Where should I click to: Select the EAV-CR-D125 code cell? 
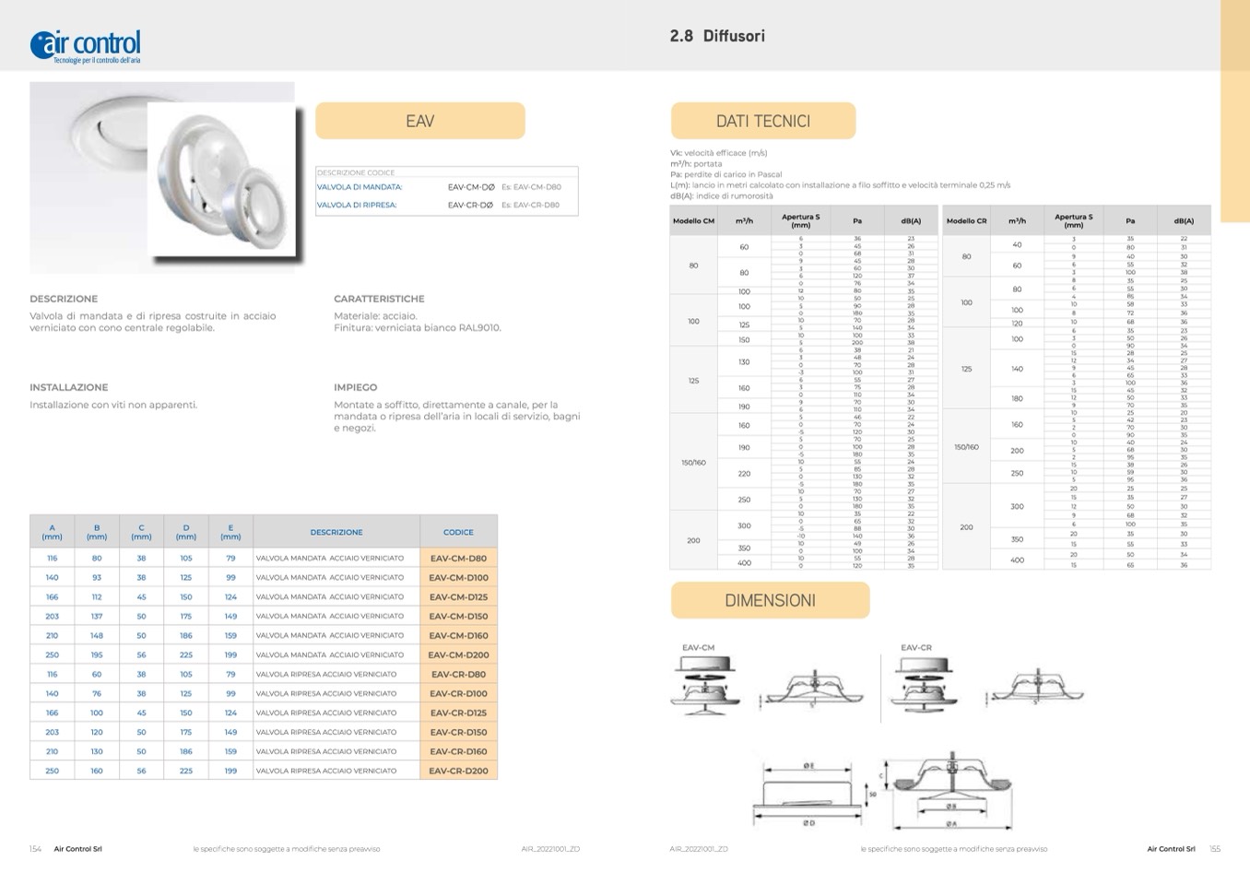pyautogui.click(x=458, y=713)
